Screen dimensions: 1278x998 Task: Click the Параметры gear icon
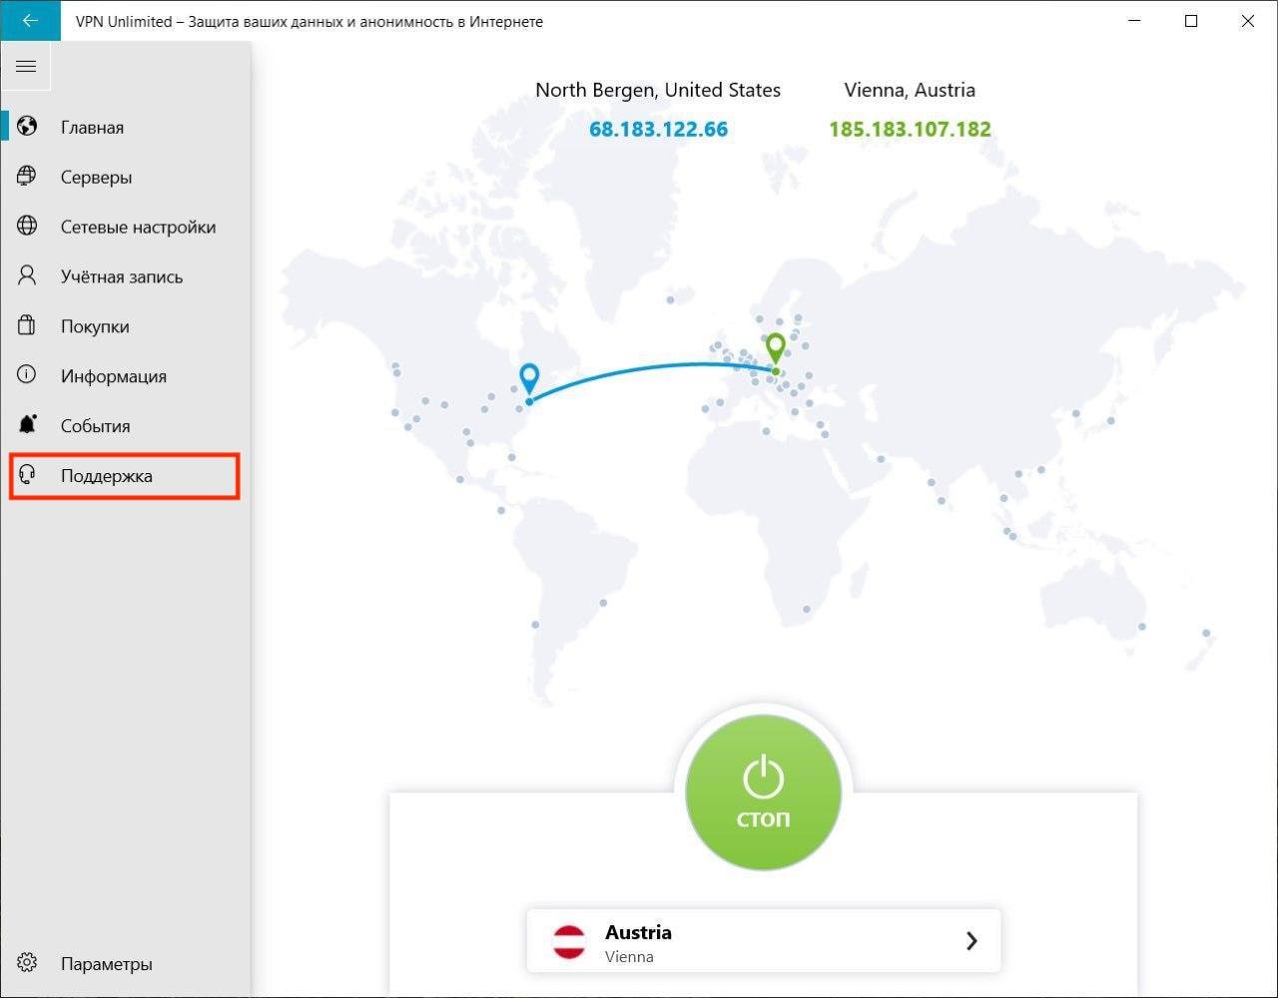coord(27,963)
